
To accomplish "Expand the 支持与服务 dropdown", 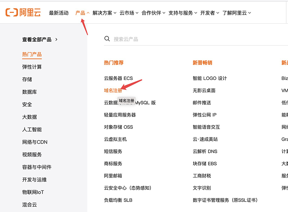I will point(183,13).
